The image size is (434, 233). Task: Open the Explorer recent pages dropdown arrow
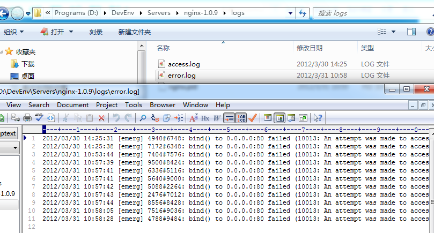(x=28, y=13)
